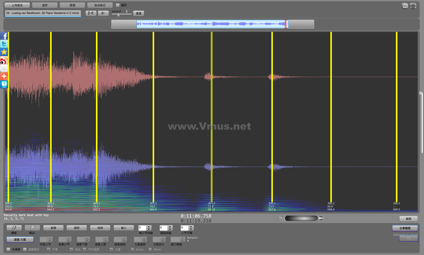The width and height of the screenshot is (424, 255).
Task: Click the 结束小节 stepper arrows
Action: [x=69, y=239]
